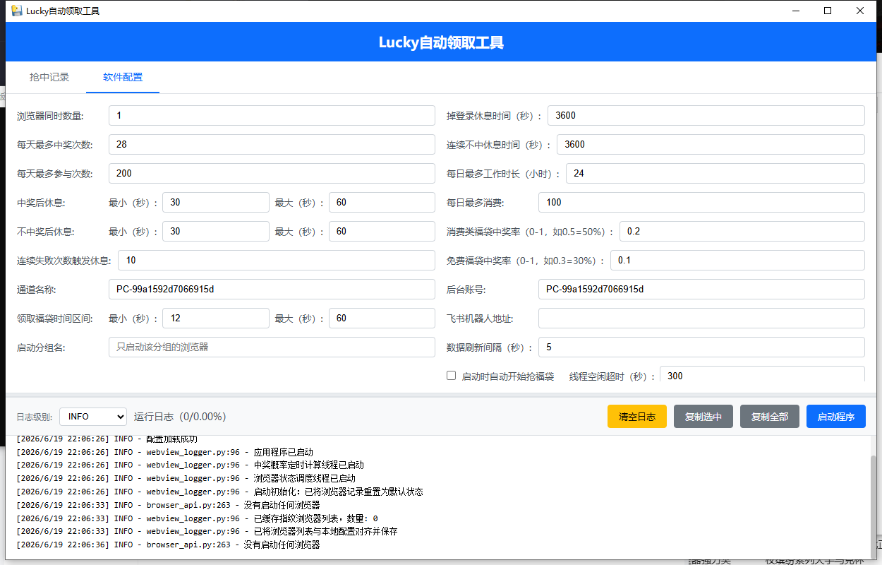Click the 启动分组名 input field

coord(272,347)
